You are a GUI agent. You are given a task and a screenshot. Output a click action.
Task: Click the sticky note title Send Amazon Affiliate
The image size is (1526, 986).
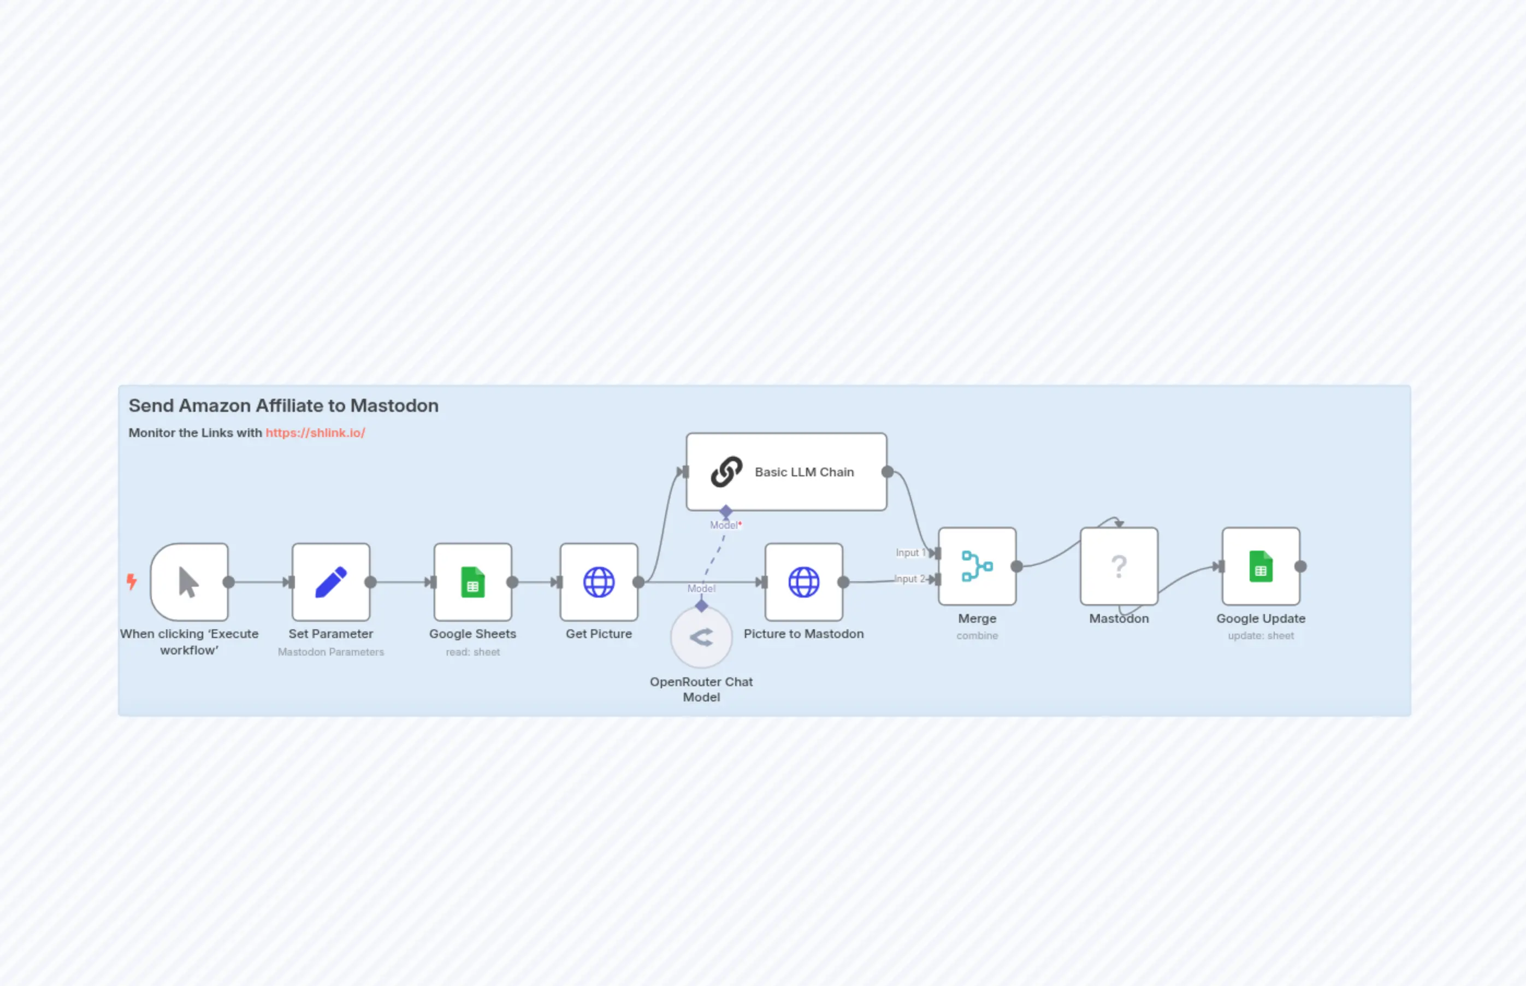(x=283, y=405)
